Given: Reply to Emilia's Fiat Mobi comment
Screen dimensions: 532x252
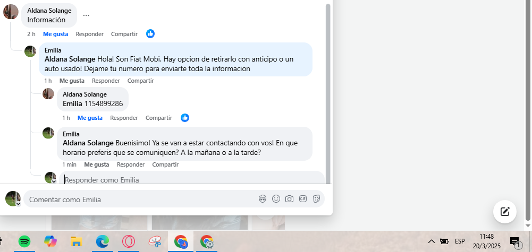Looking at the screenshot, I should tap(106, 81).
